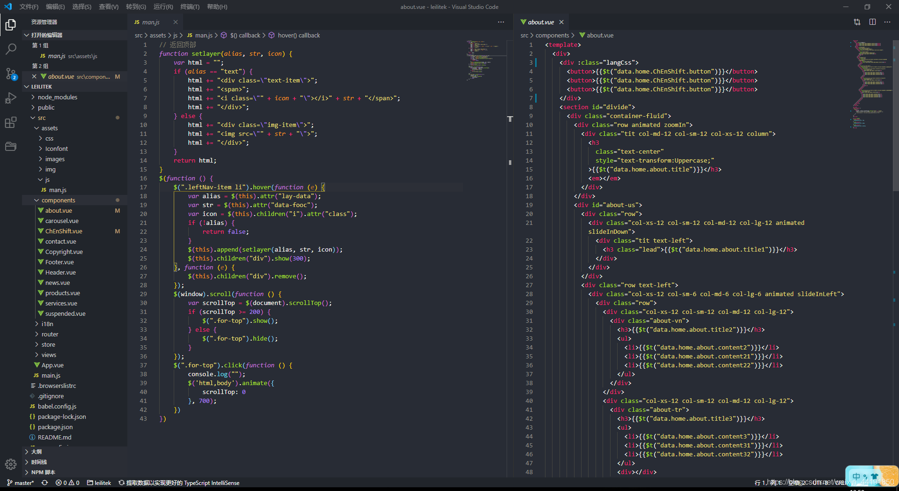Open the Run and Debug view
Viewport: 899px width, 491px height.
click(x=10, y=98)
